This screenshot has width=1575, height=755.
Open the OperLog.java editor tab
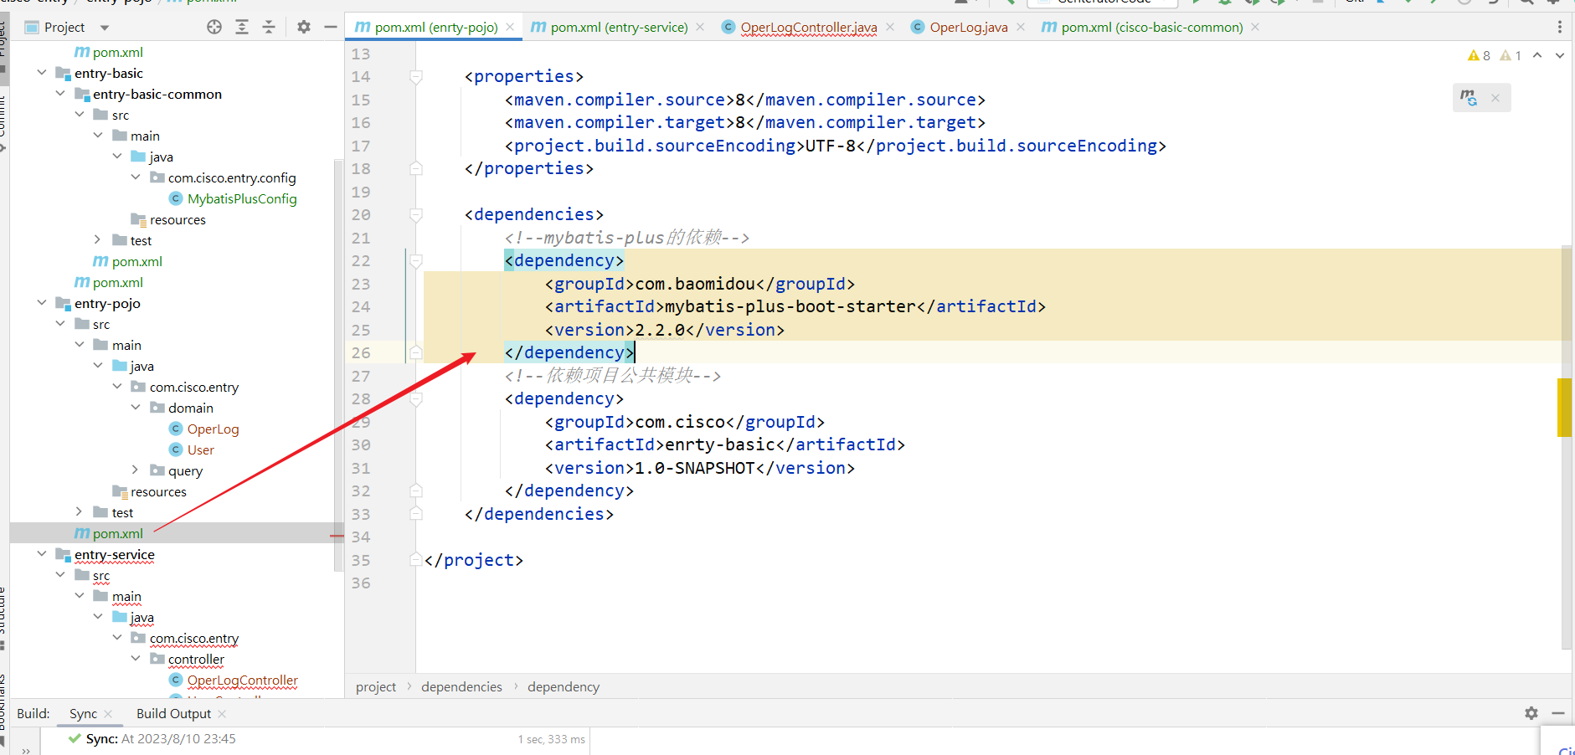point(967,27)
